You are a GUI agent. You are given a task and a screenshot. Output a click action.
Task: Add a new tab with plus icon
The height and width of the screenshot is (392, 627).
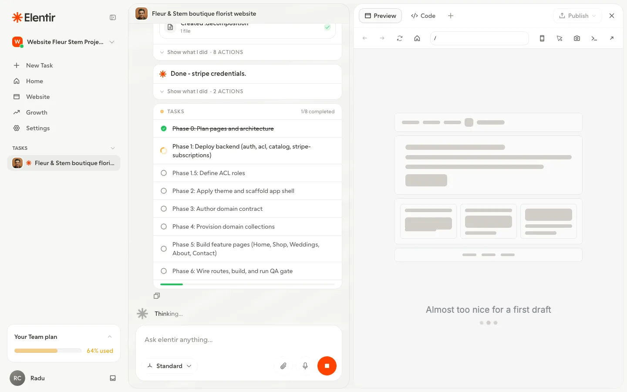pos(451,16)
